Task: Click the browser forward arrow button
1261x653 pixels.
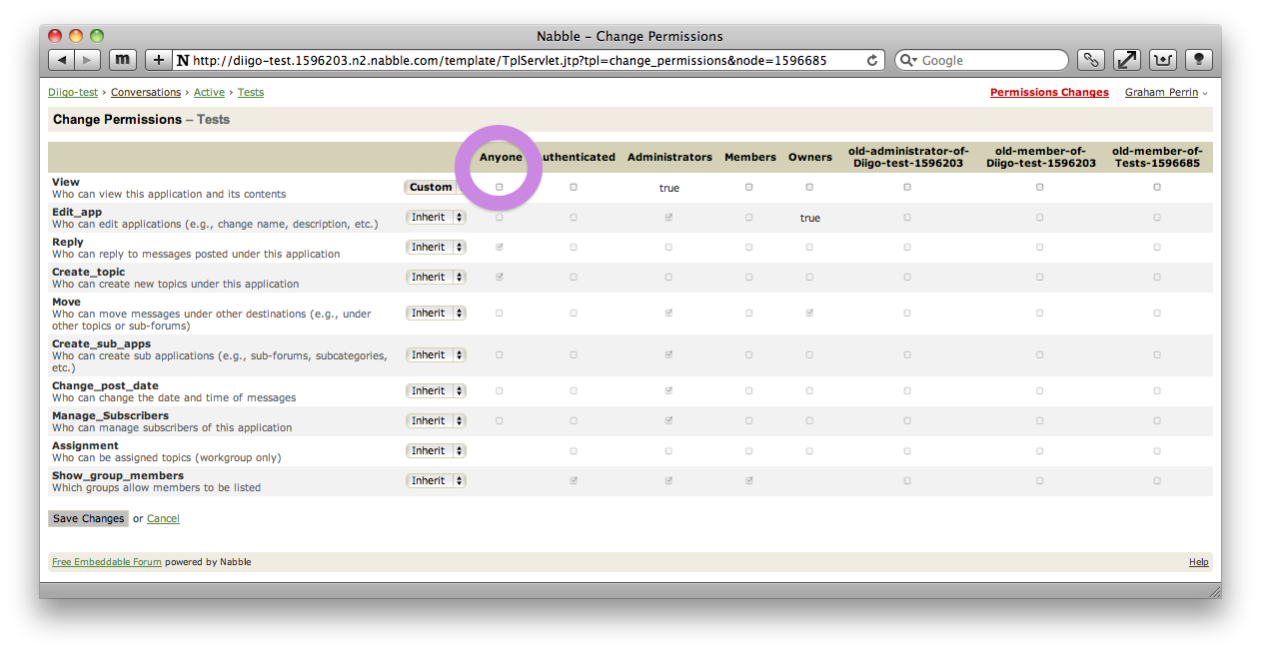Action: point(88,60)
